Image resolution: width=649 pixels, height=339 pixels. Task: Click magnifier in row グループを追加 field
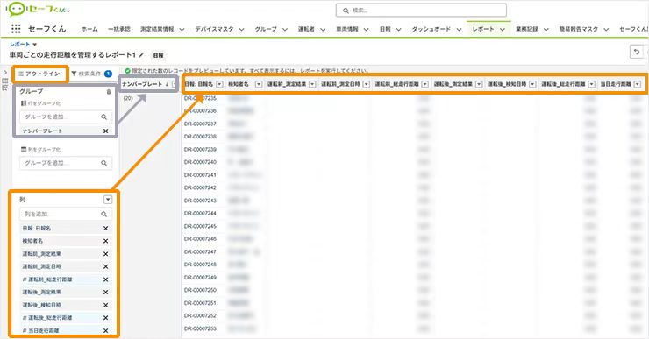click(103, 117)
